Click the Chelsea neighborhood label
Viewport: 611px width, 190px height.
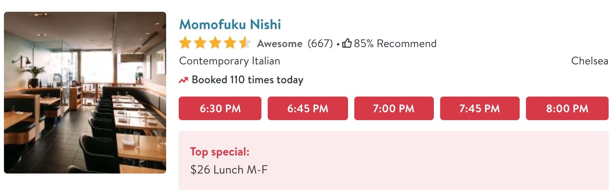(589, 61)
